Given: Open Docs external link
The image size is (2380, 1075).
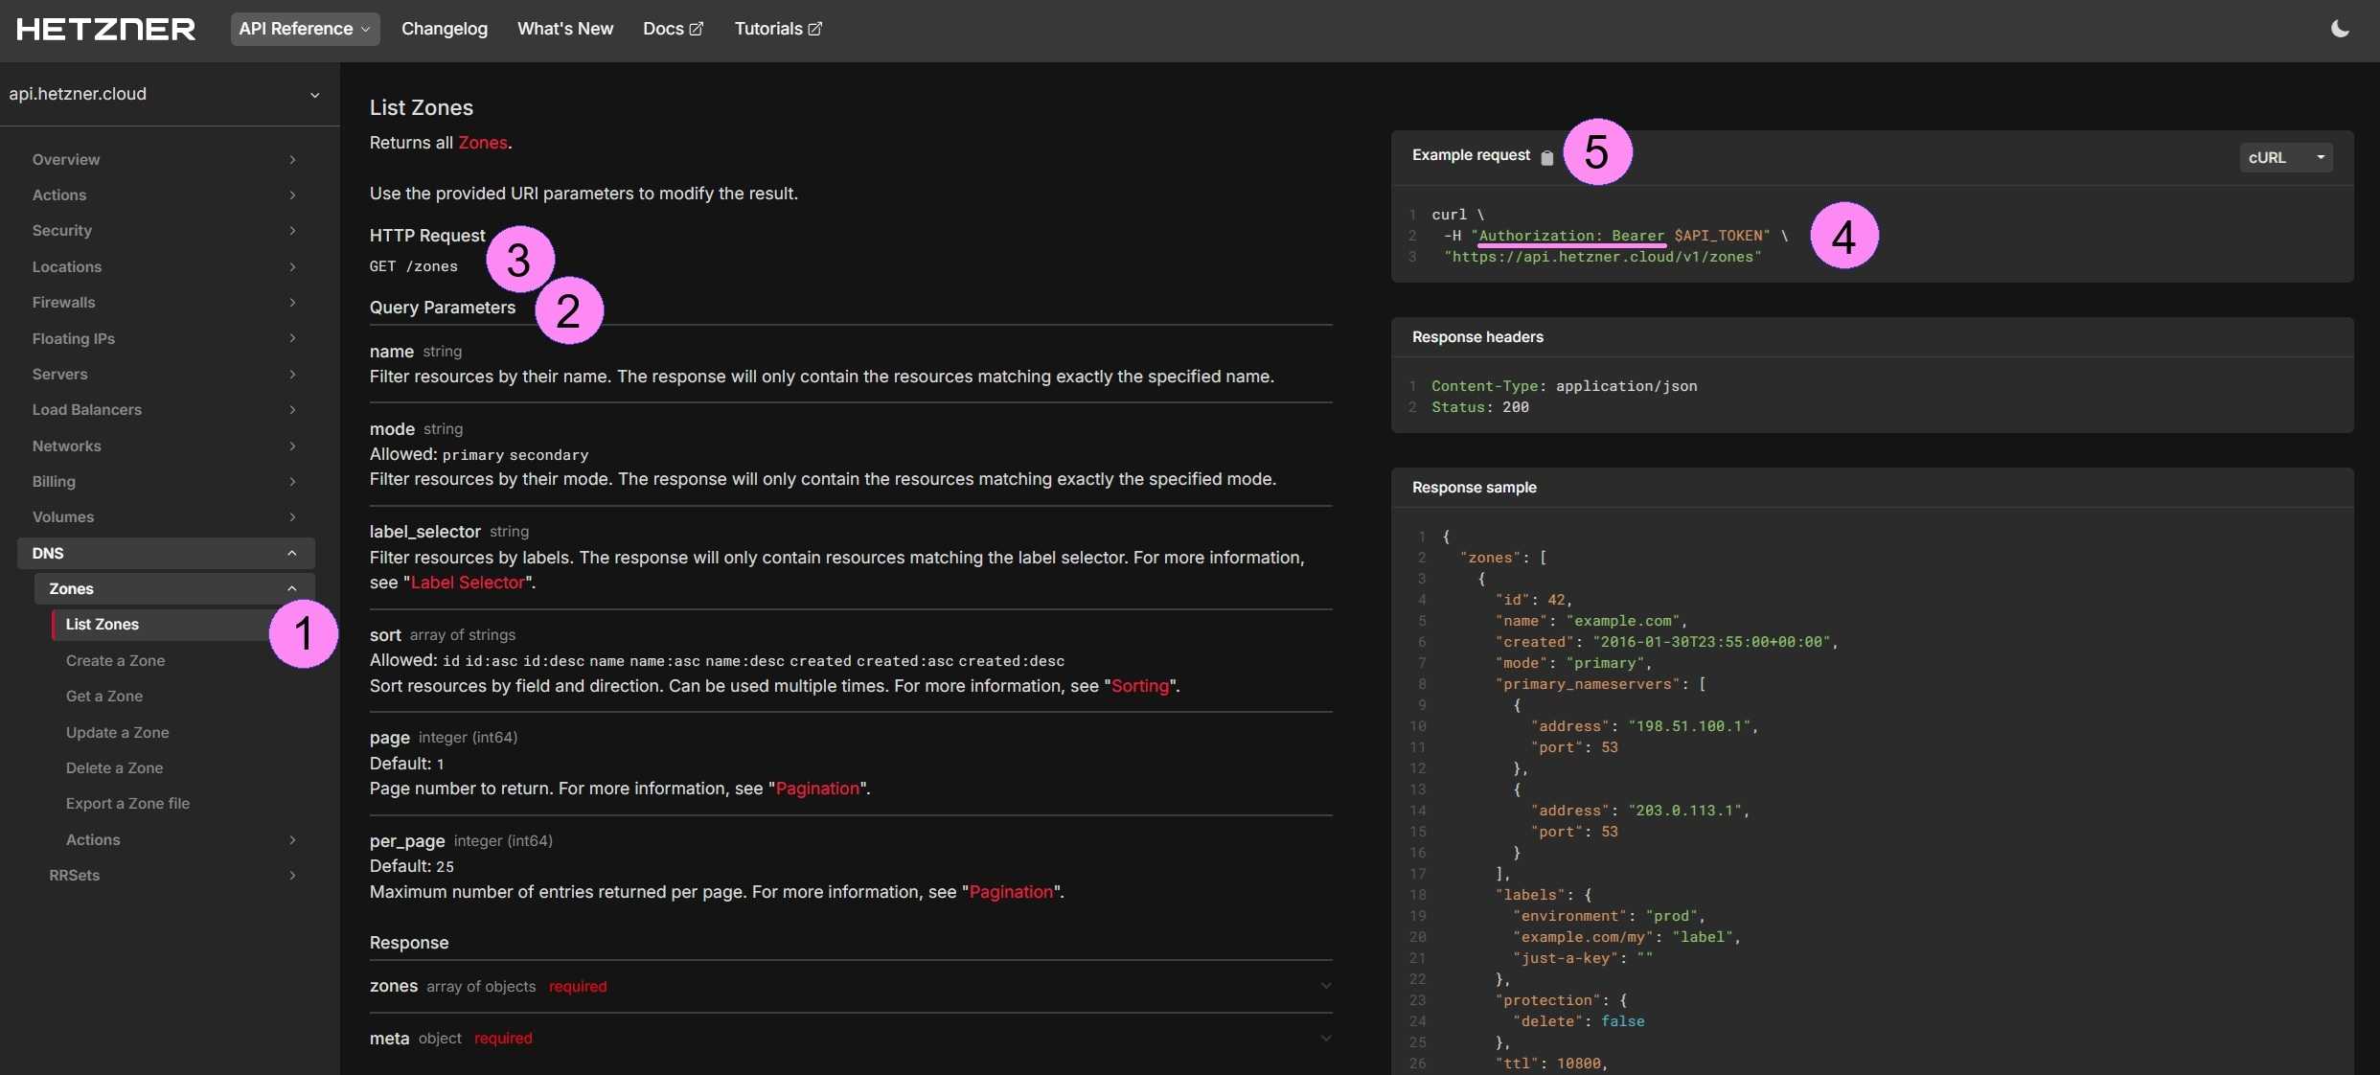Looking at the screenshot, I should tap(673, 29).
